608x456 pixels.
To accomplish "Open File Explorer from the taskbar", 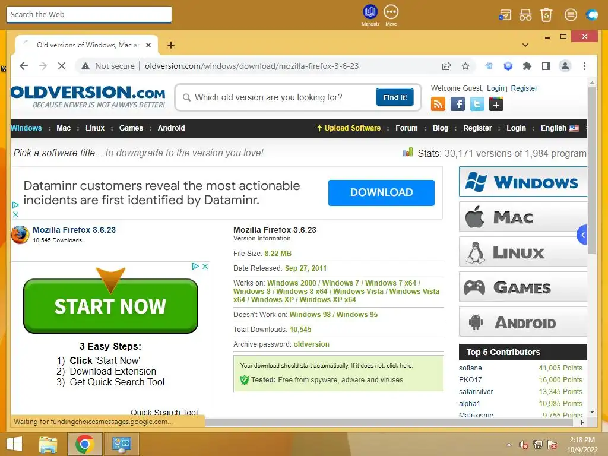I will tap(47, 444).
